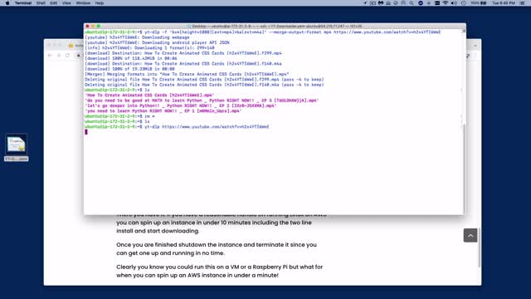Click the 'How To Create Animated CSS Cards' mp4 listing
The image size is (531, 299).
pyautogui.click(x=149, y=96)
